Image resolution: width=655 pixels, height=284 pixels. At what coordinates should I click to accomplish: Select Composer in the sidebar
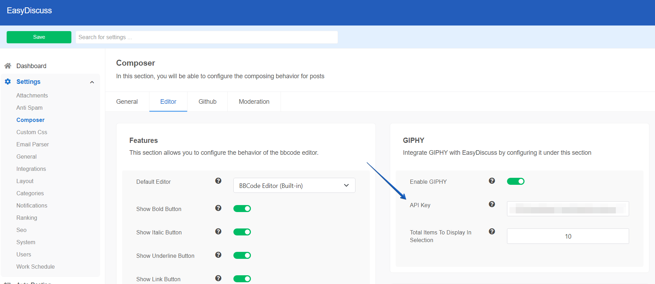coord(30,120)
